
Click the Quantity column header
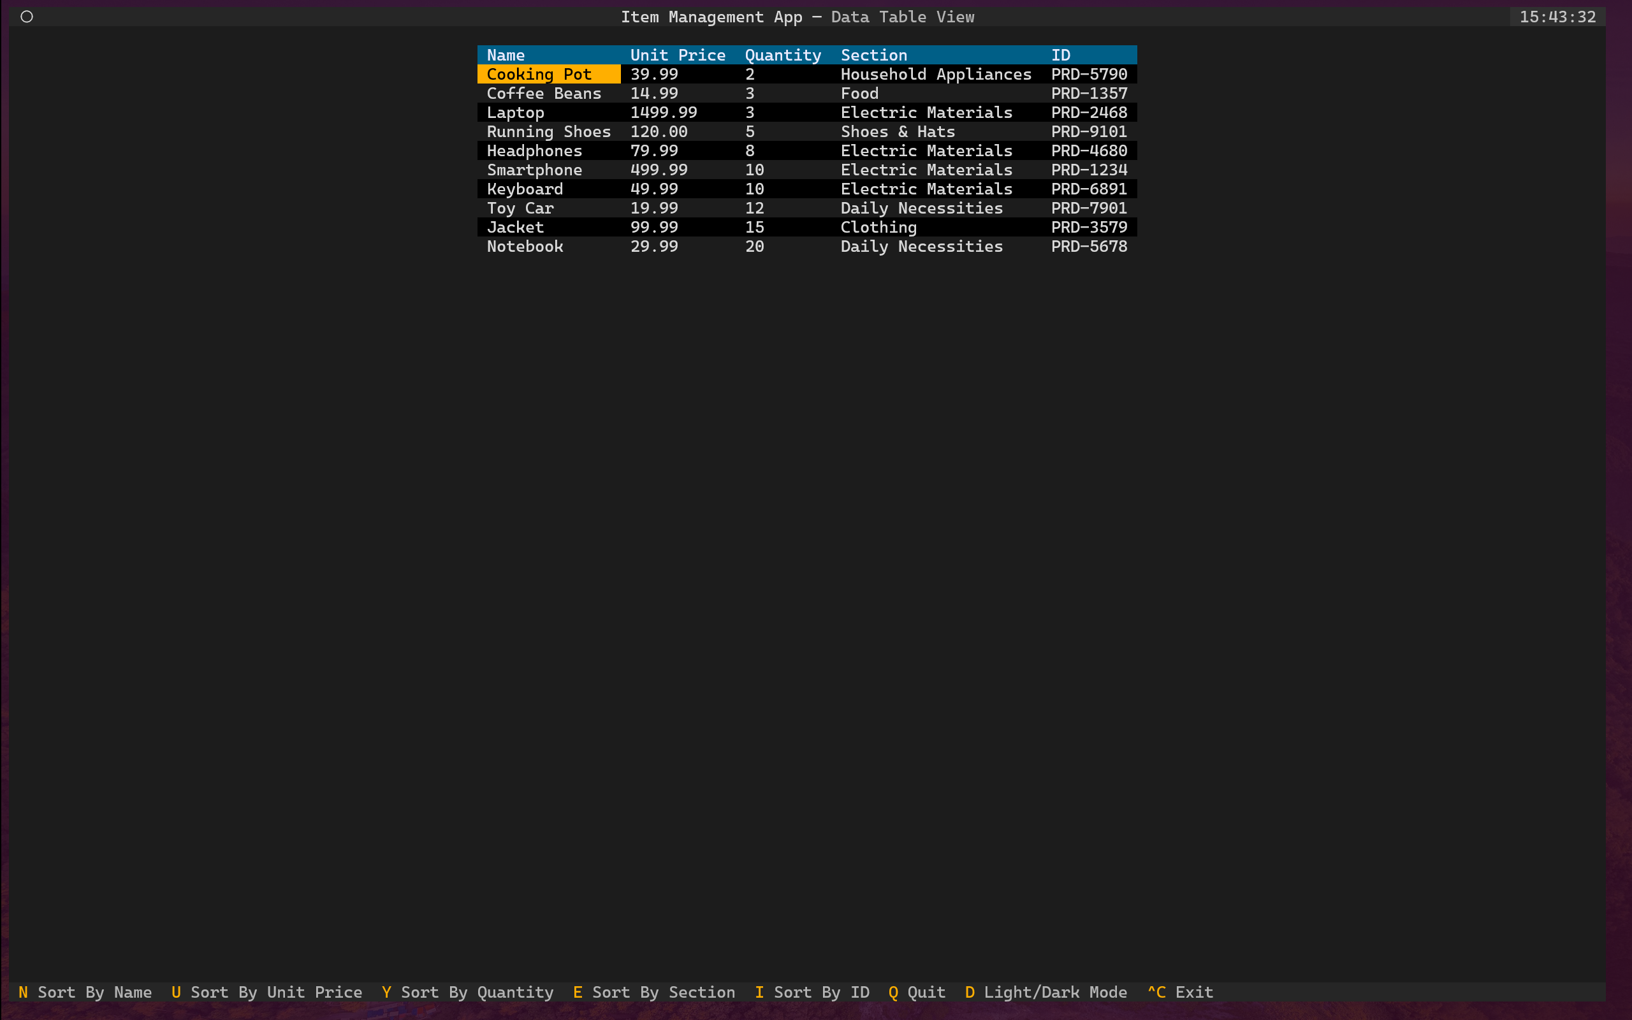pos(783,55)
